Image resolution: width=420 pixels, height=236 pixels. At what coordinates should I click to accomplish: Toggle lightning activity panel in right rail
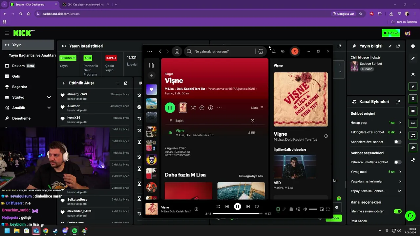point(413,87)
